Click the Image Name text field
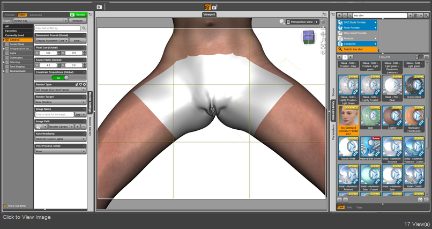432x229 pixels. click(55, 114)
